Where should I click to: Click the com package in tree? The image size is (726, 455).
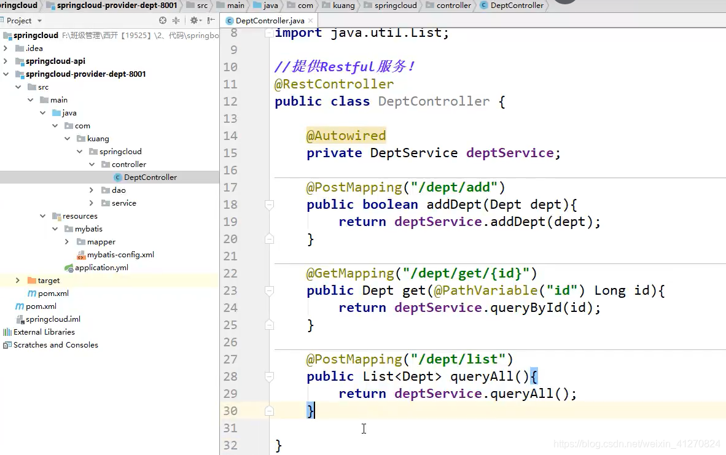[77, 126]
